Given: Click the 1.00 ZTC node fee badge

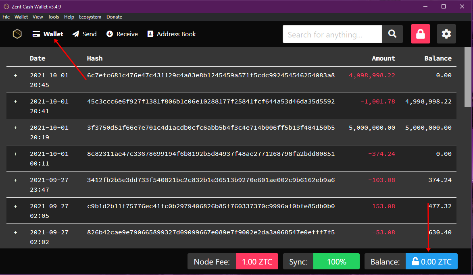Looking at the screenshot, I should [257, 261].
